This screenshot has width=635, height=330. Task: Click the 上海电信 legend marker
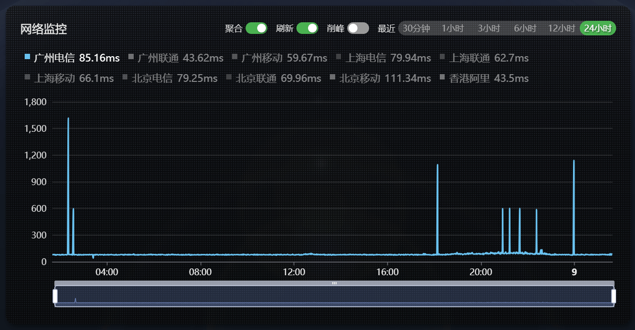click(x=338, y=57)
